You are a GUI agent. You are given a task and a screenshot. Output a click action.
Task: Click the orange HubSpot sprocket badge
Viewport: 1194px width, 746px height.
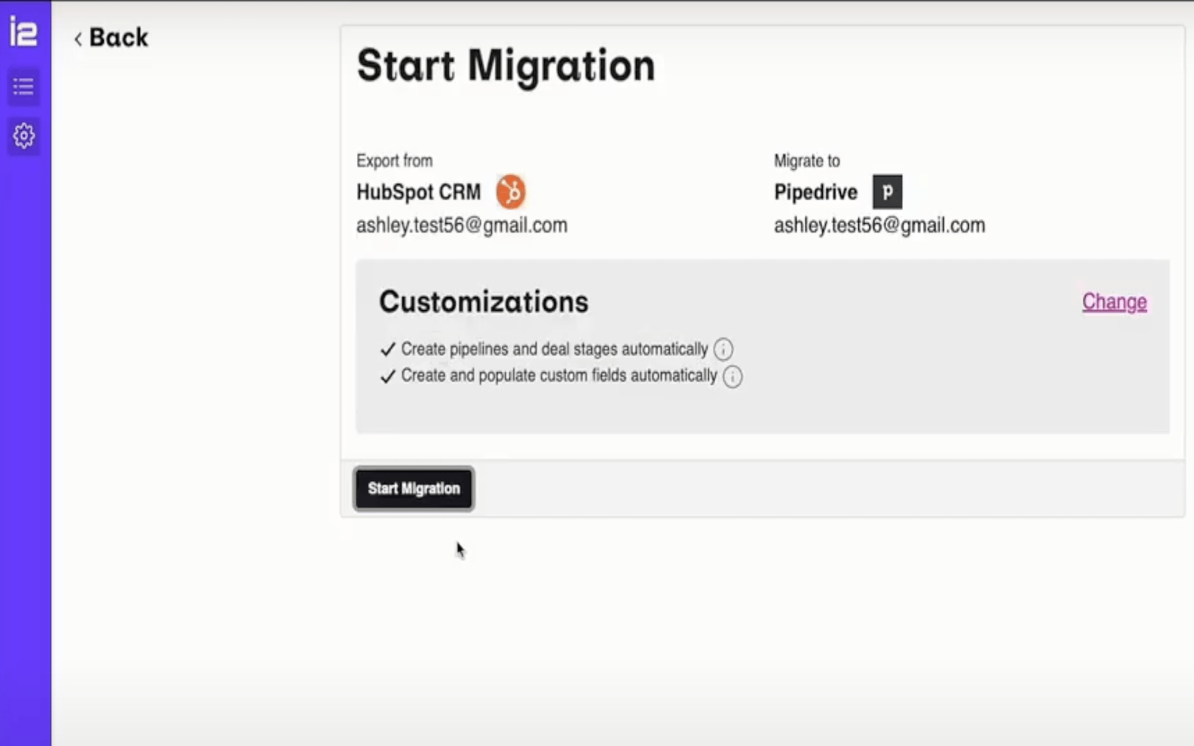[511, 191]
